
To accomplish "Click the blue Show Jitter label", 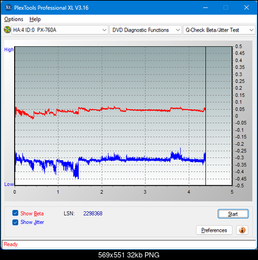I will pyautogui.click(x=32, y=222).
